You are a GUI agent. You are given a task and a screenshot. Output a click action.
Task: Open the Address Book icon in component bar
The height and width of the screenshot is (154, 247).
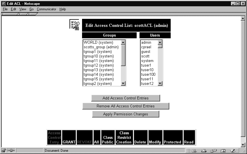click(x=223, y=151)
